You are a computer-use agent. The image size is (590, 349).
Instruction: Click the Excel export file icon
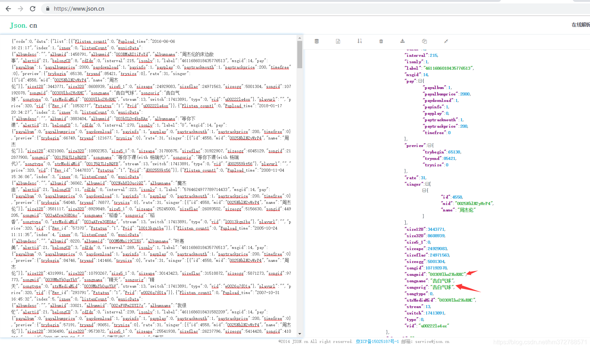(338, 41)
